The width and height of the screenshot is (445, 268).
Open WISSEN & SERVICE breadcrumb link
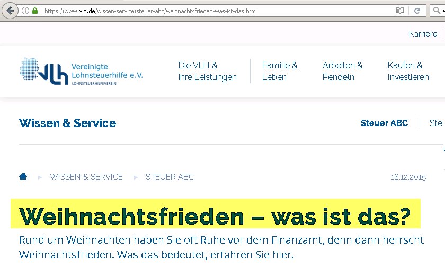(86, 177)
